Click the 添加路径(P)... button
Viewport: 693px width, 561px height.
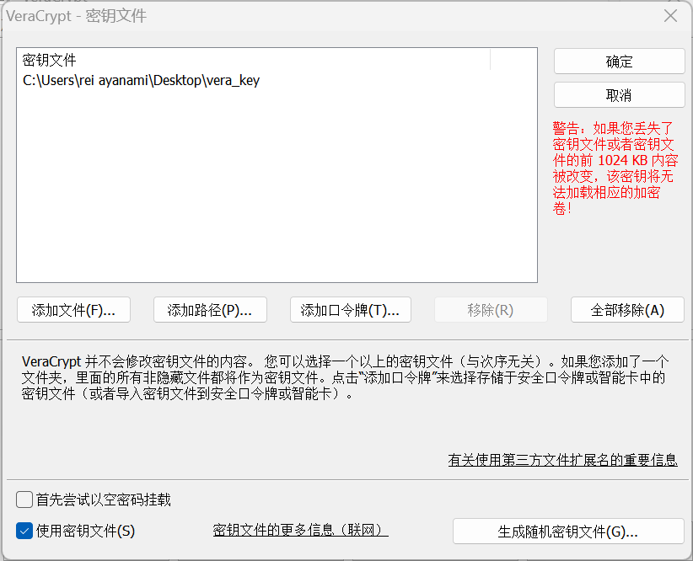210,310
